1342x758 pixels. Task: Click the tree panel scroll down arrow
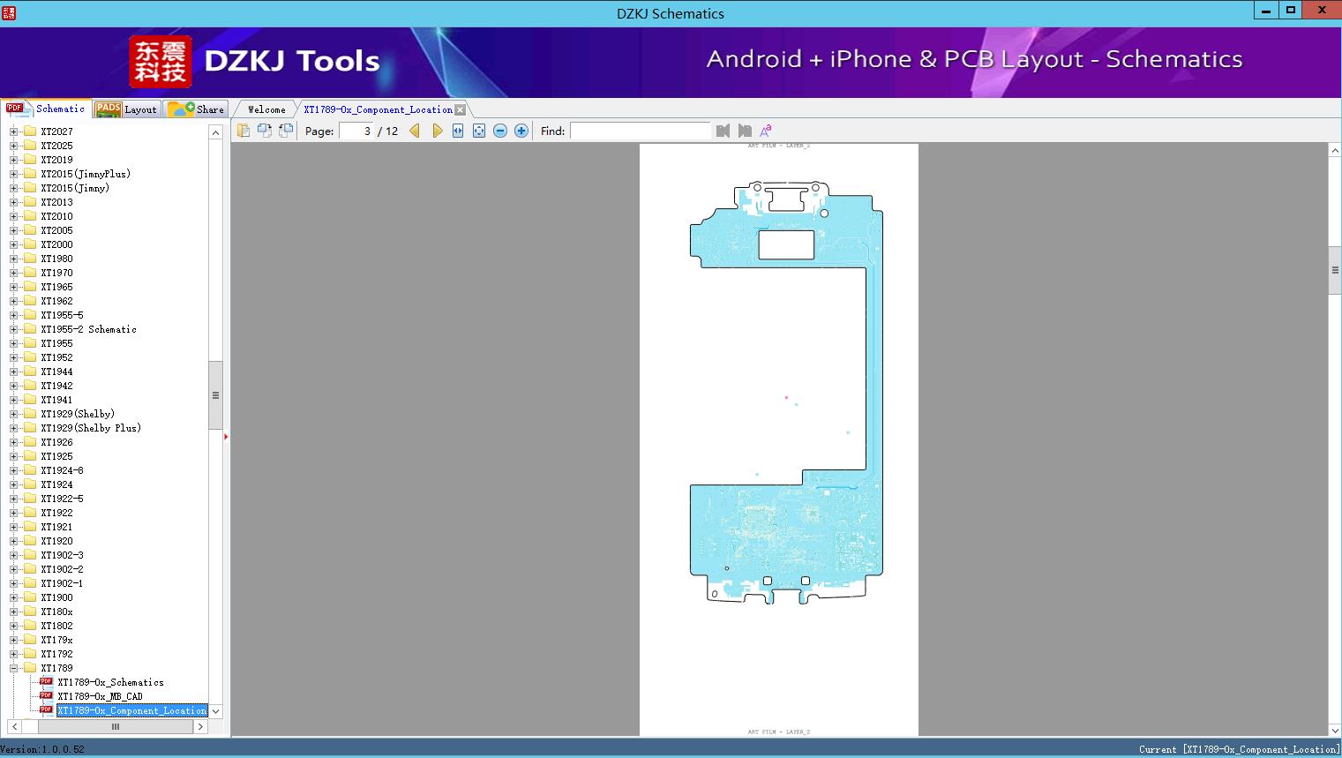point(215,711)
